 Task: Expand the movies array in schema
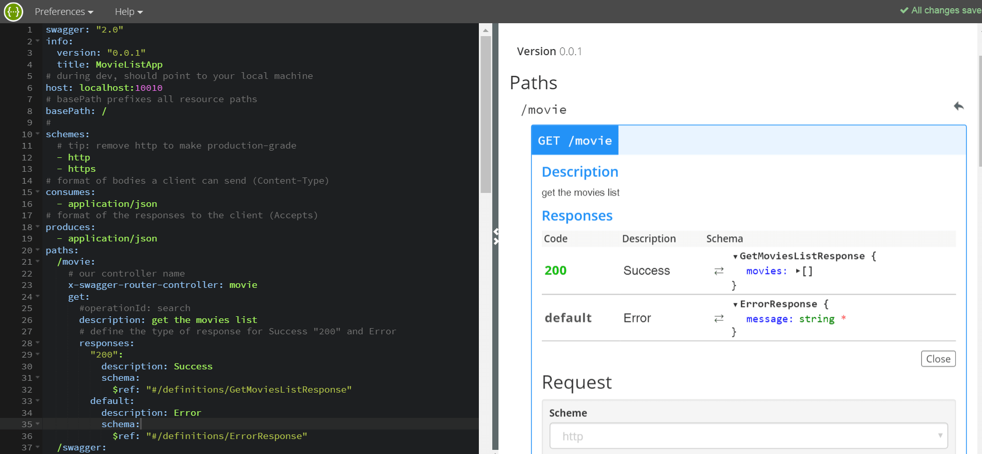[x=798, y=271]
